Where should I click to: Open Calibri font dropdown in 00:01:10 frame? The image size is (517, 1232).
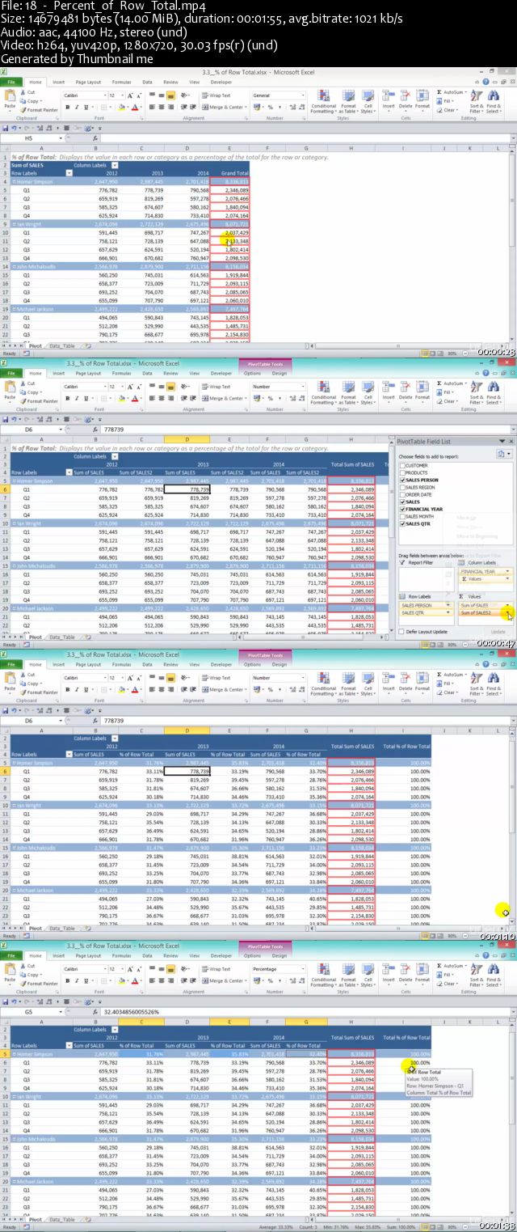point(103,678)
